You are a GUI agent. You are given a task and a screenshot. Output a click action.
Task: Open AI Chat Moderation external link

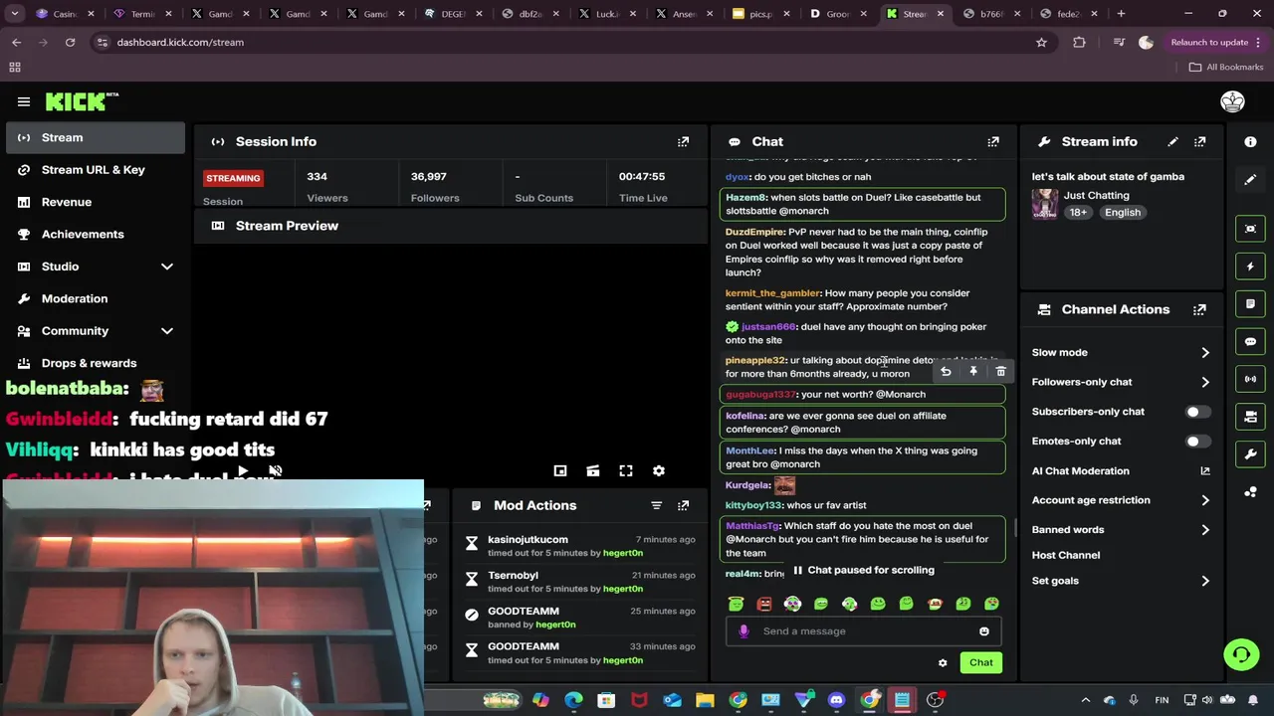[1205, 471]
